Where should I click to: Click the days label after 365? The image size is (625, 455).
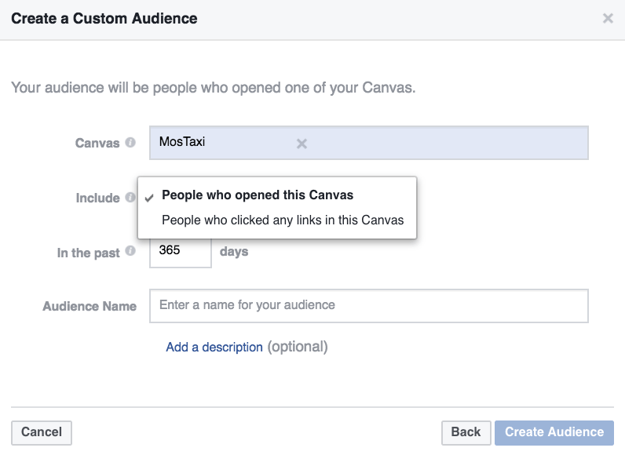point(234,252)
